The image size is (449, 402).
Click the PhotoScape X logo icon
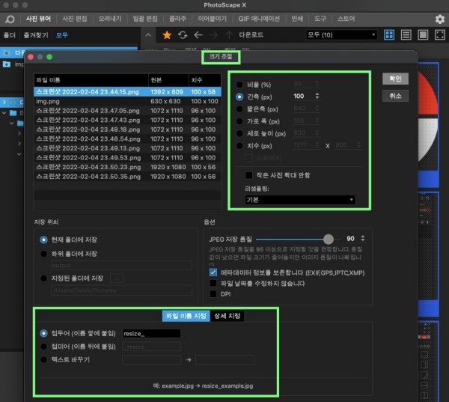click(10, 18)
